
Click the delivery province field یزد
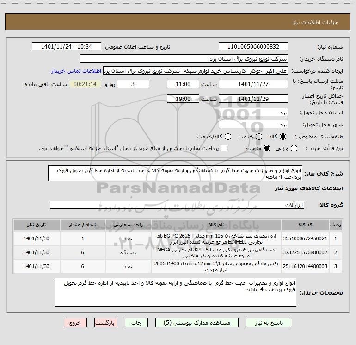(253, 113)
